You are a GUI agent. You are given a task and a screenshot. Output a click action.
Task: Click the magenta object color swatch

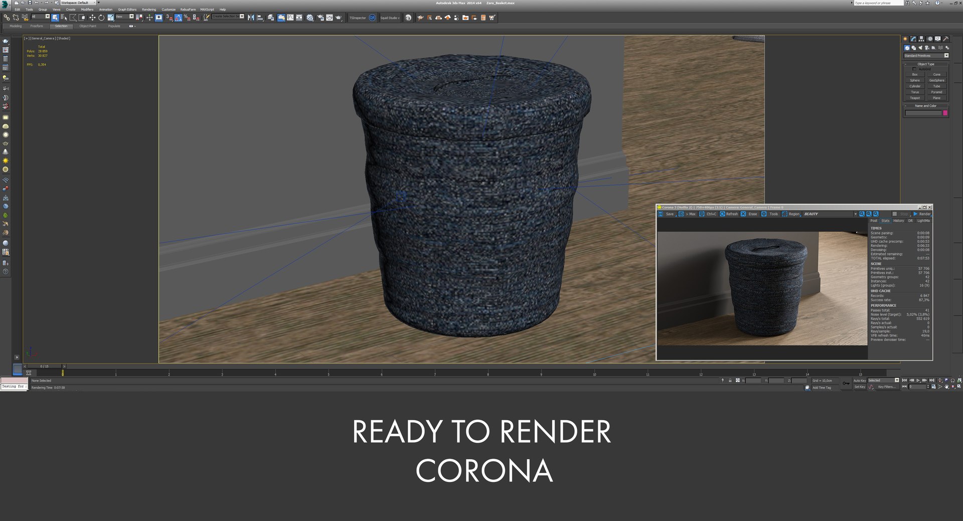[x=945, y=113]
